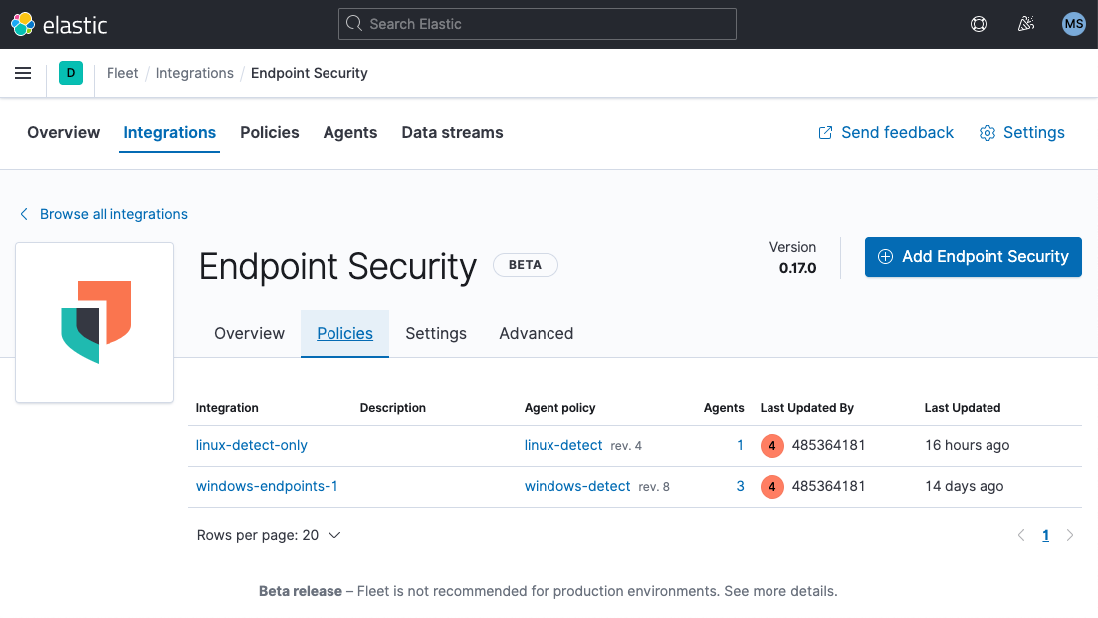Click the Elastic logo
Screen dimensions: 1098x618
(59, 25)
